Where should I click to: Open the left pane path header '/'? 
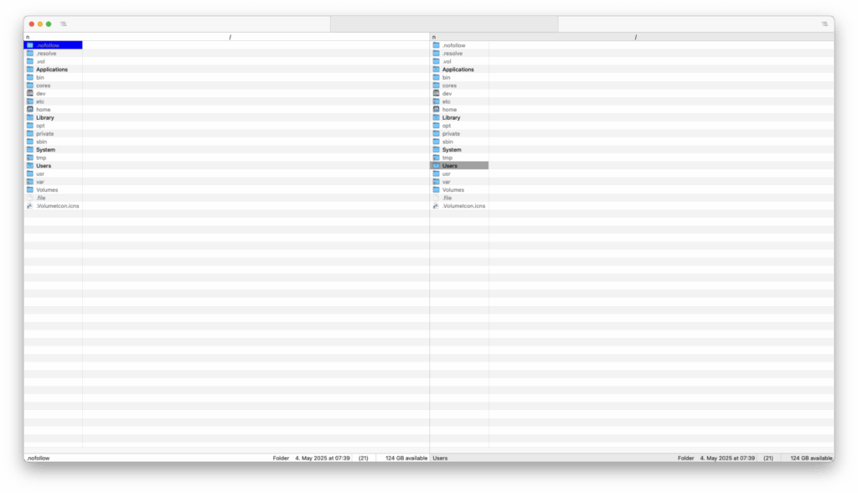tap(230, 37)
